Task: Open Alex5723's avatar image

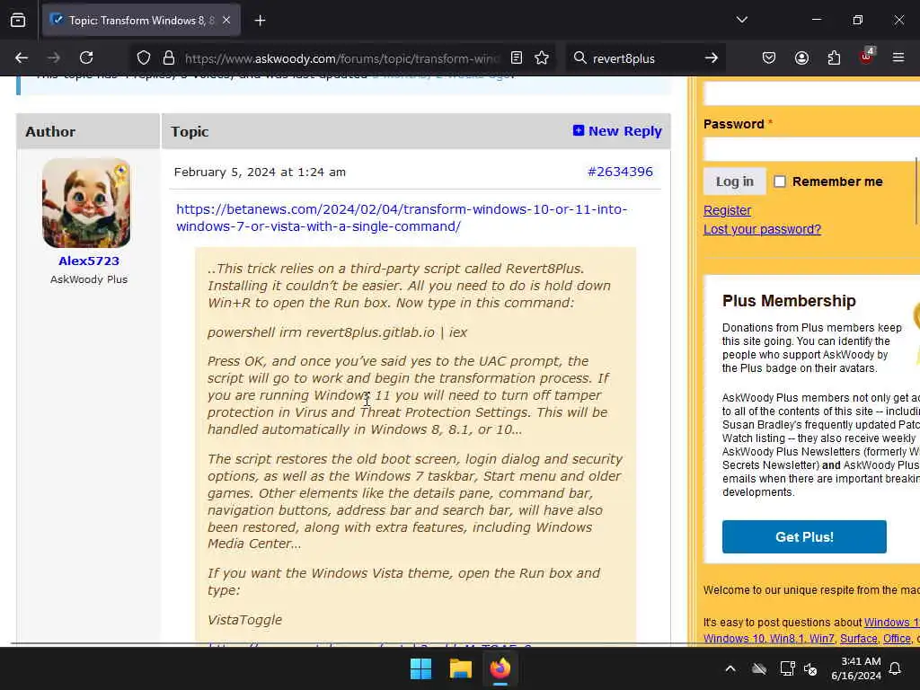Action: coord(86,203)
